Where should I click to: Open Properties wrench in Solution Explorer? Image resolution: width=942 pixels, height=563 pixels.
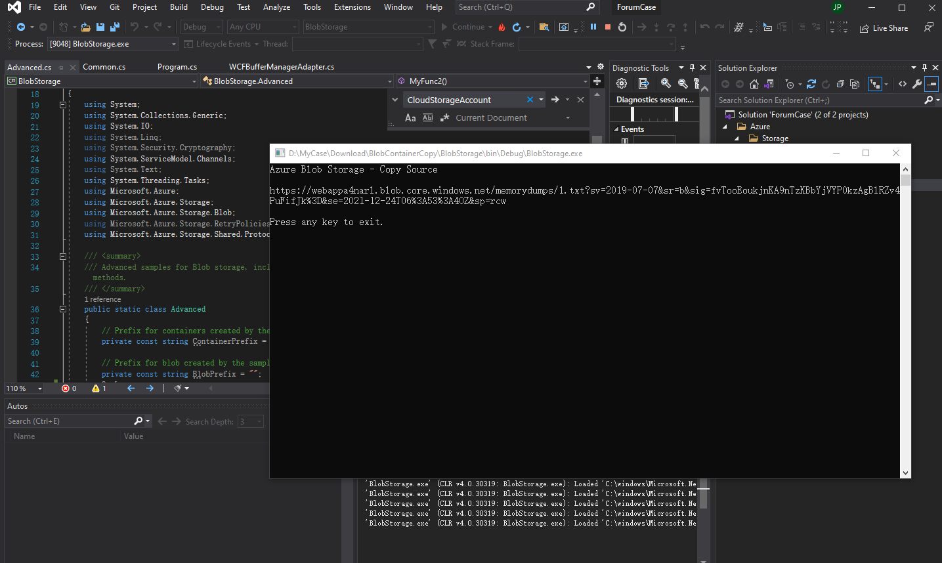pos(917,84)
